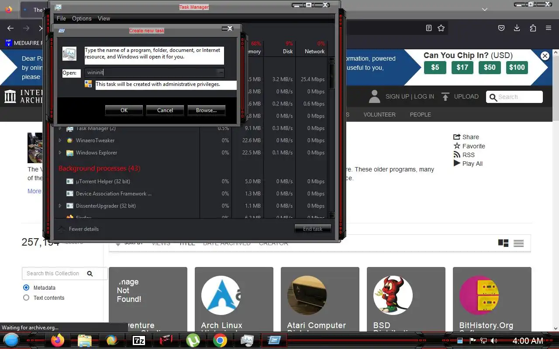Close the donation banner X

click(545, 55)
